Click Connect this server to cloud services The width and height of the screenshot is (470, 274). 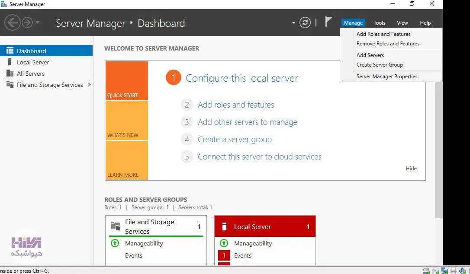tap(260, 156)
